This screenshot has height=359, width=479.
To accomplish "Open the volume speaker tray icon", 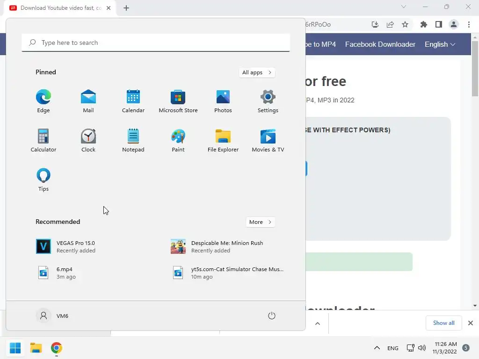I will pos(422,348).
